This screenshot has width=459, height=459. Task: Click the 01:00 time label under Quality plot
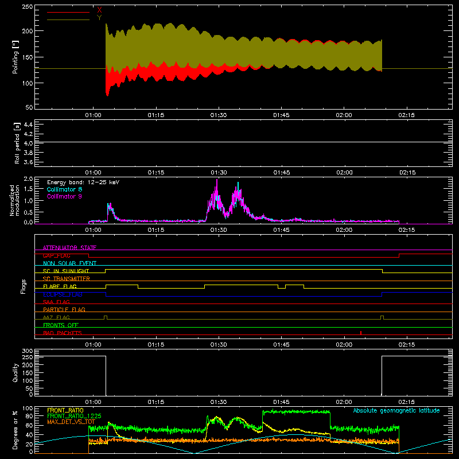pyautogui.click(x=93, y=402)
